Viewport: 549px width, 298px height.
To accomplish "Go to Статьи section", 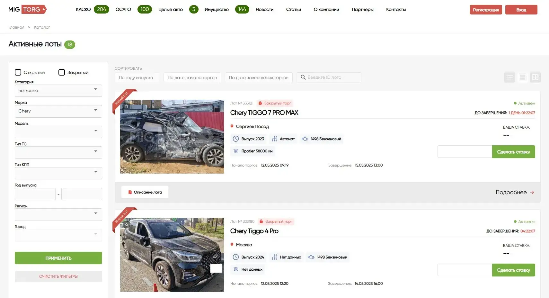I will click(x=294, y=9).
